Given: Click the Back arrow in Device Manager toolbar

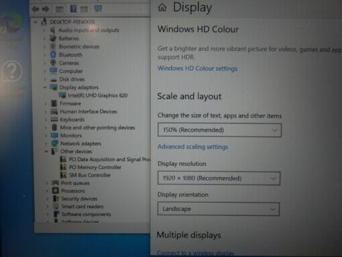Looking at the screenshot, I should 36,9.
